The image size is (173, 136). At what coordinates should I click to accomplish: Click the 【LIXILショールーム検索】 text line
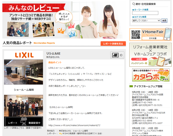point(61,107)
